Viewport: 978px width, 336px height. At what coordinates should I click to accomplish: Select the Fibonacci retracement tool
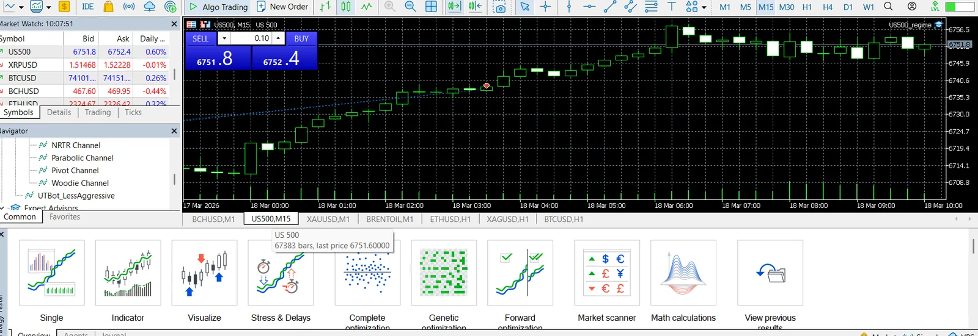651,7
